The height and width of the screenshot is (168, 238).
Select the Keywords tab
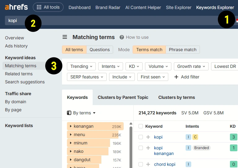click(77, 97)
